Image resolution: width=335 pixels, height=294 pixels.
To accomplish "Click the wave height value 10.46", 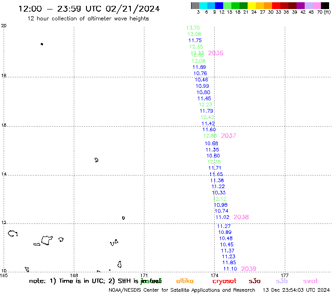I will (x=201, y=80).
